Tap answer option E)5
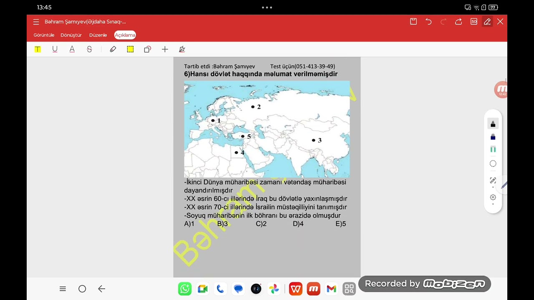 tap(341, 224)
